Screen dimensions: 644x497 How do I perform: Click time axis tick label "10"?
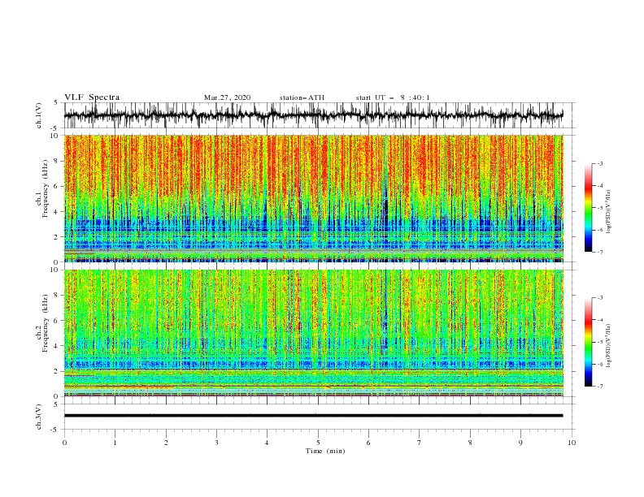click(x=572, y=443)
